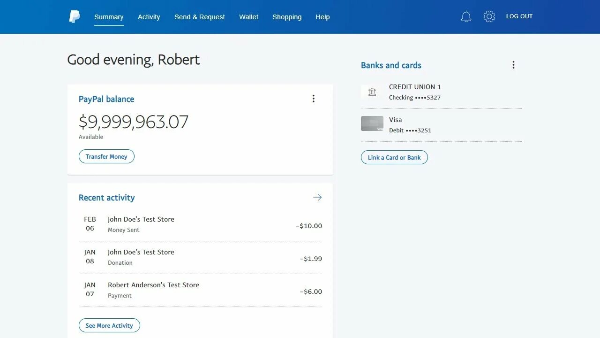Click LOG OUT
Screen dimensions: 600x338
pyautogui.click(x=519, y=16)
